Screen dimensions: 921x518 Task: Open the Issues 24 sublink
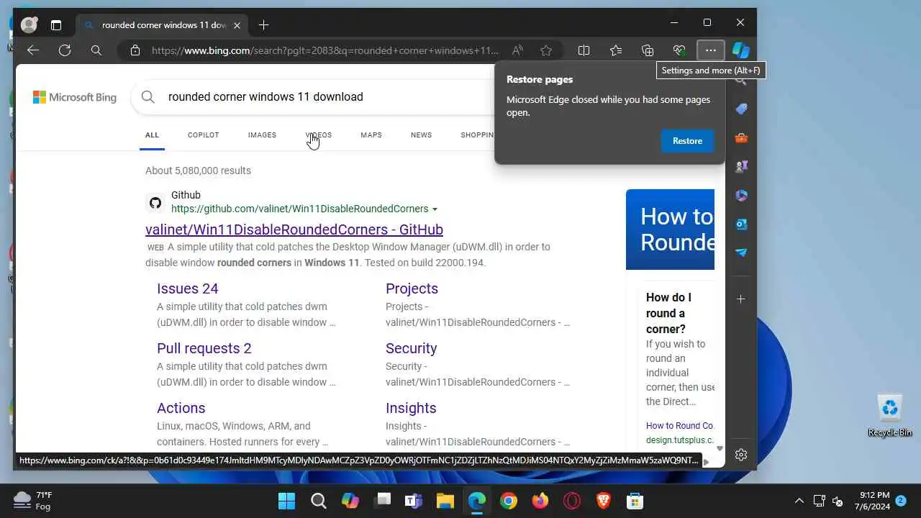coord(187,288)
